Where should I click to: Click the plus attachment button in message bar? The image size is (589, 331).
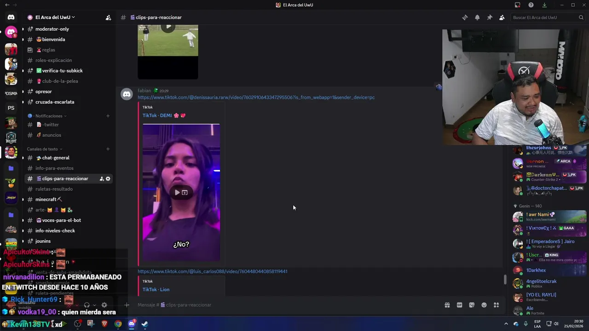point(127,305)
